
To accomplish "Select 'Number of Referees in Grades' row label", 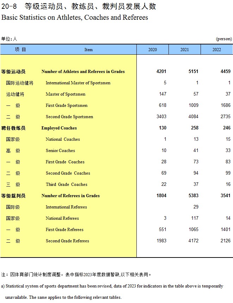I will coord(70,196).
